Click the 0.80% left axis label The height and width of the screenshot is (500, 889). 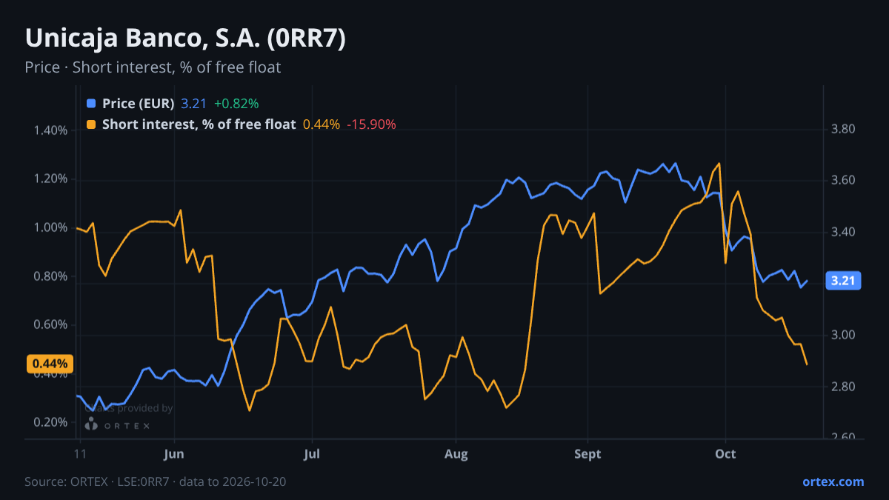click(x=50, y=276)
